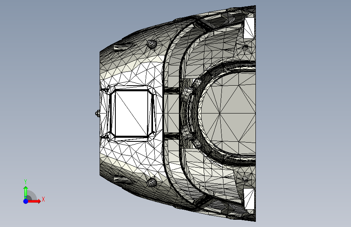The image size is (351, 227).
Task: Click the green Y axis arrow on triad
Action: pos(26,192)
